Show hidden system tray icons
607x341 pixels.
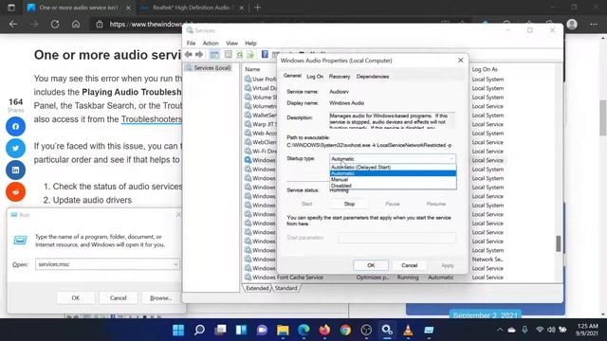[x=500, y=330]
